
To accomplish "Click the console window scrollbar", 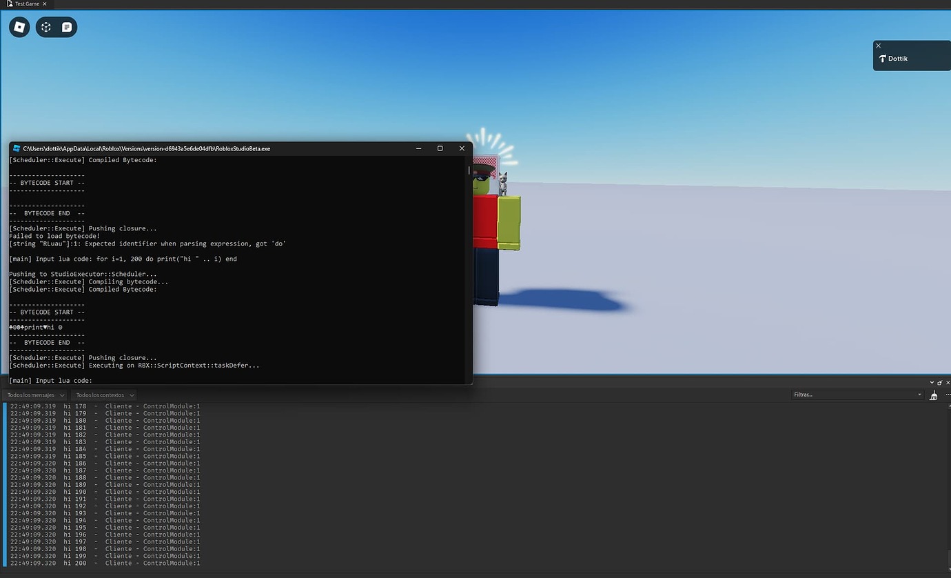I will [469, 170].
